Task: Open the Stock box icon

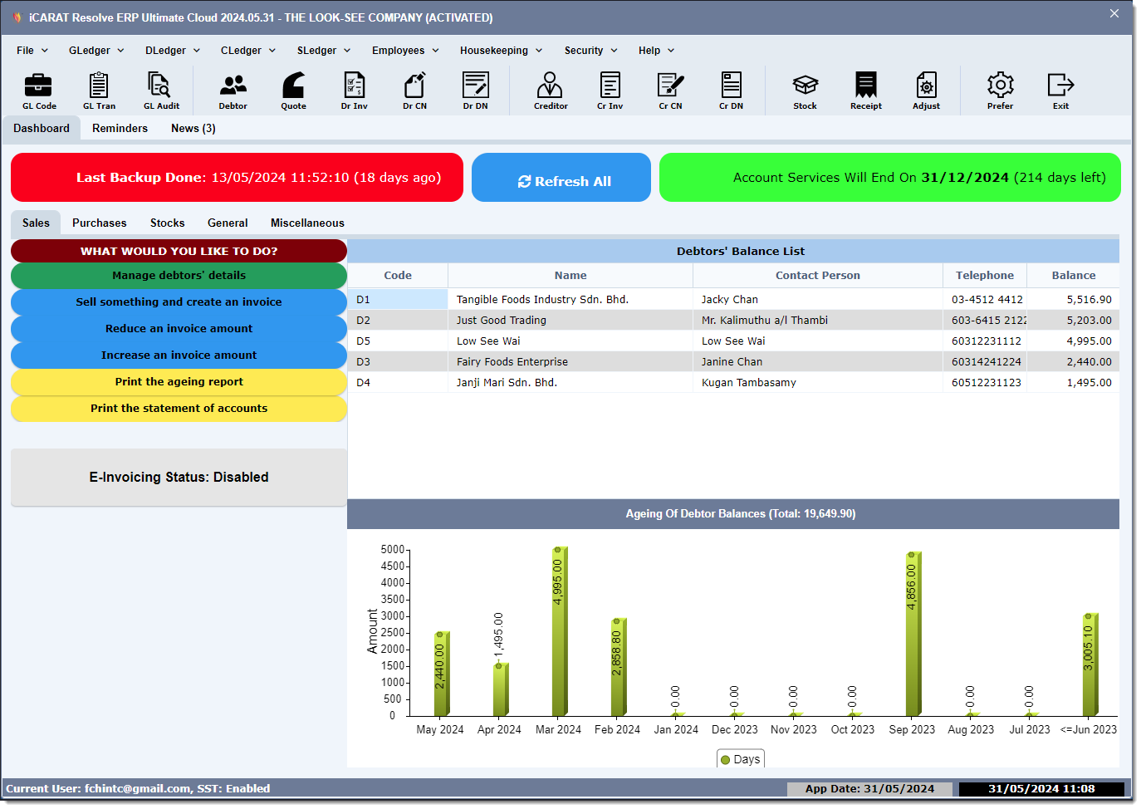Action: click(x=805, y=91)
